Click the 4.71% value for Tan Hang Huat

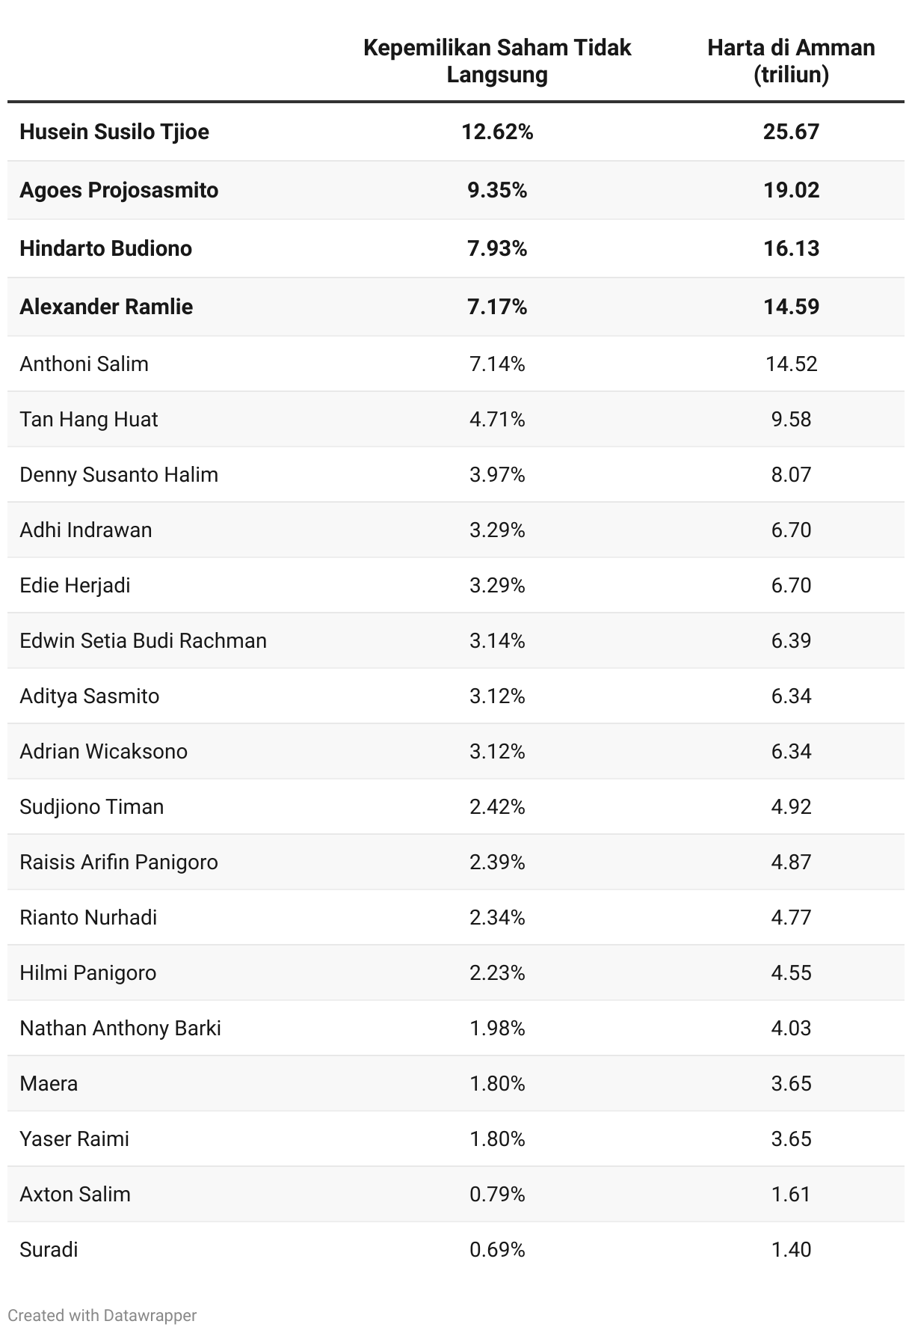497,419
